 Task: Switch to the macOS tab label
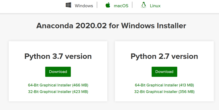pyautogui.click(x=121, y=6)
